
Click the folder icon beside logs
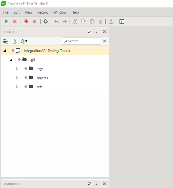(x=31, y=68)
